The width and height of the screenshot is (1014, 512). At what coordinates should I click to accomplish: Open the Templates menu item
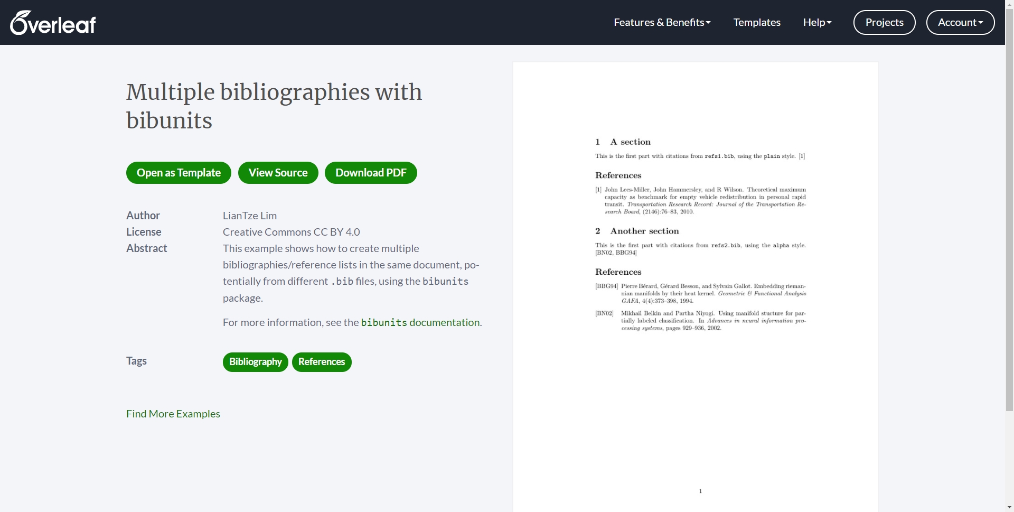tap(756, 22)
